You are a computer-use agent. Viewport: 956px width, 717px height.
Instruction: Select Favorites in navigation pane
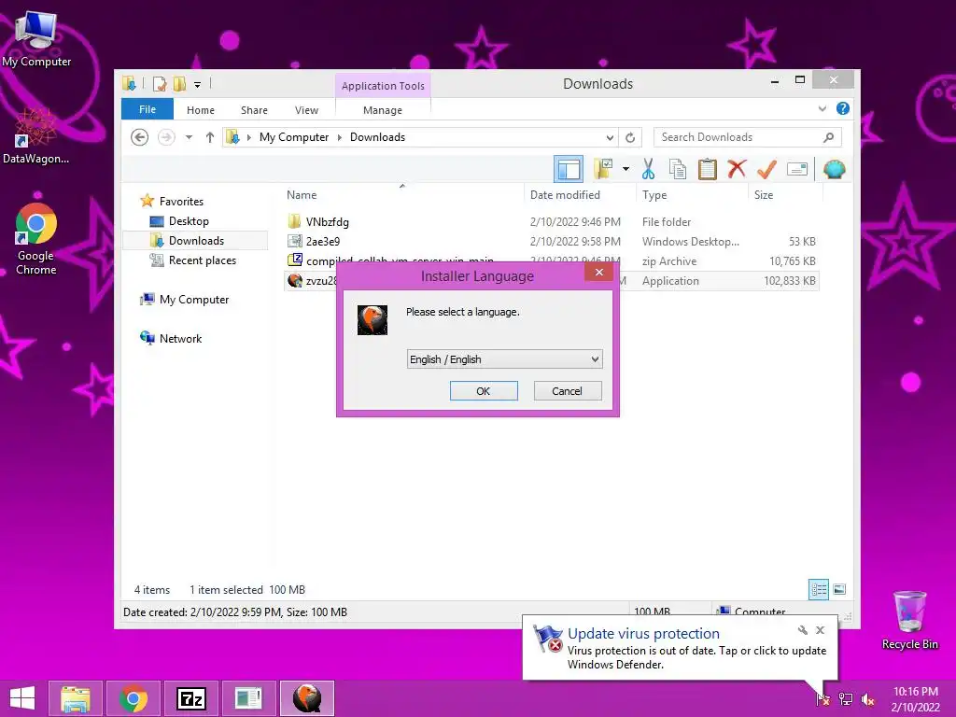pos(181,202)
